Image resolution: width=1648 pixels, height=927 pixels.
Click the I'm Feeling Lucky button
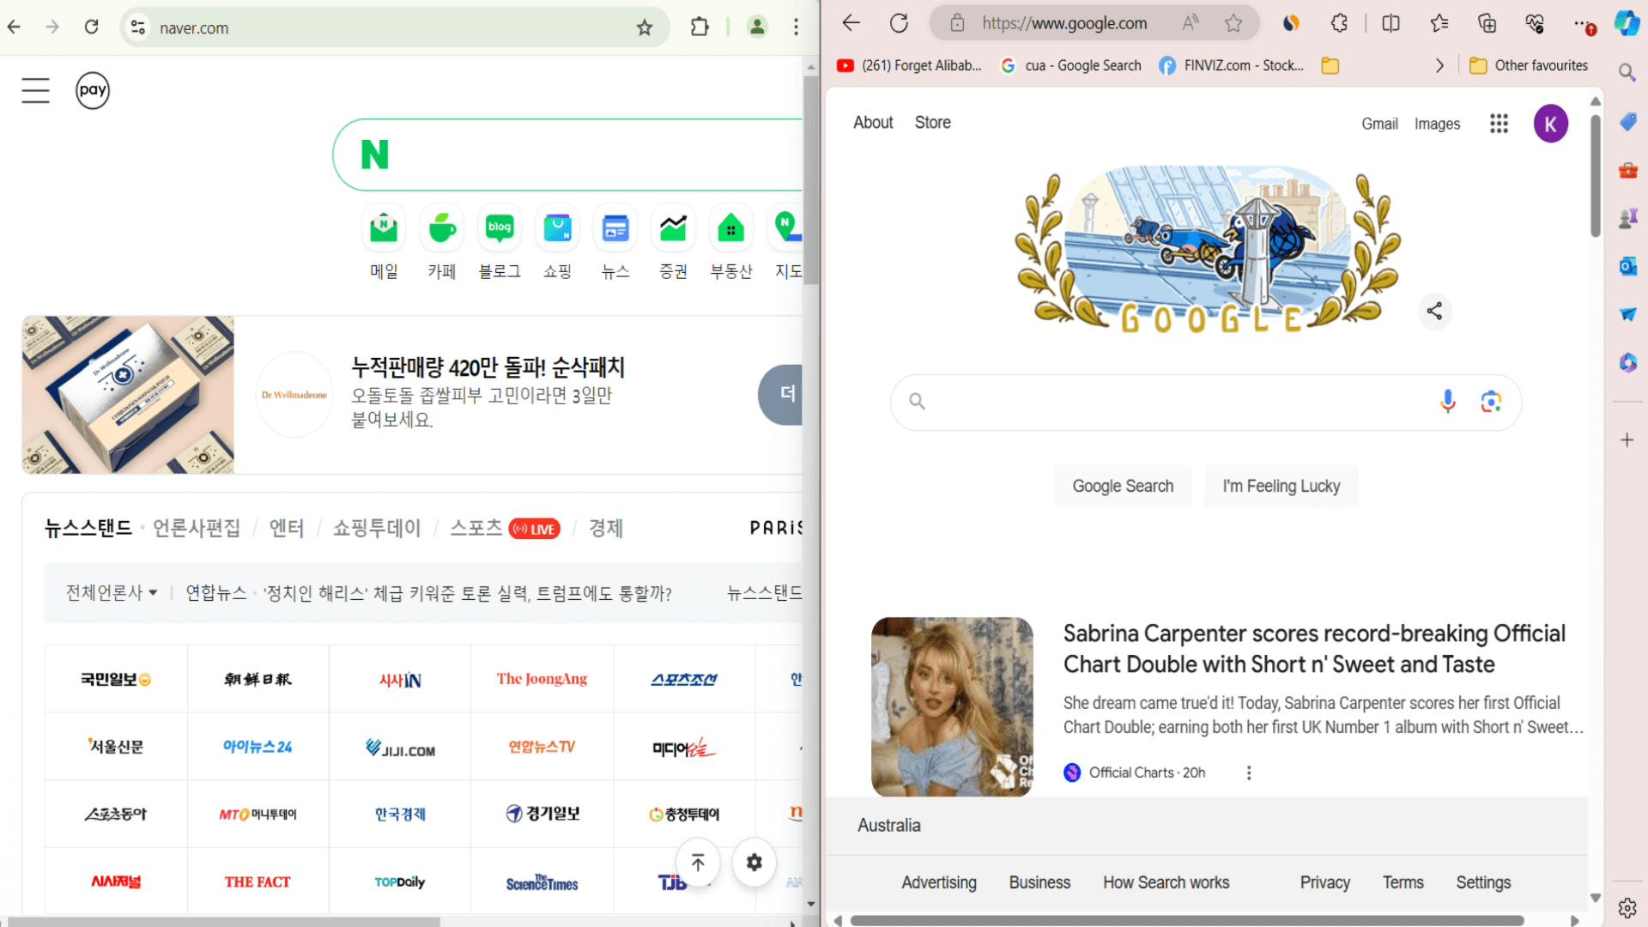coord(1281,486)
